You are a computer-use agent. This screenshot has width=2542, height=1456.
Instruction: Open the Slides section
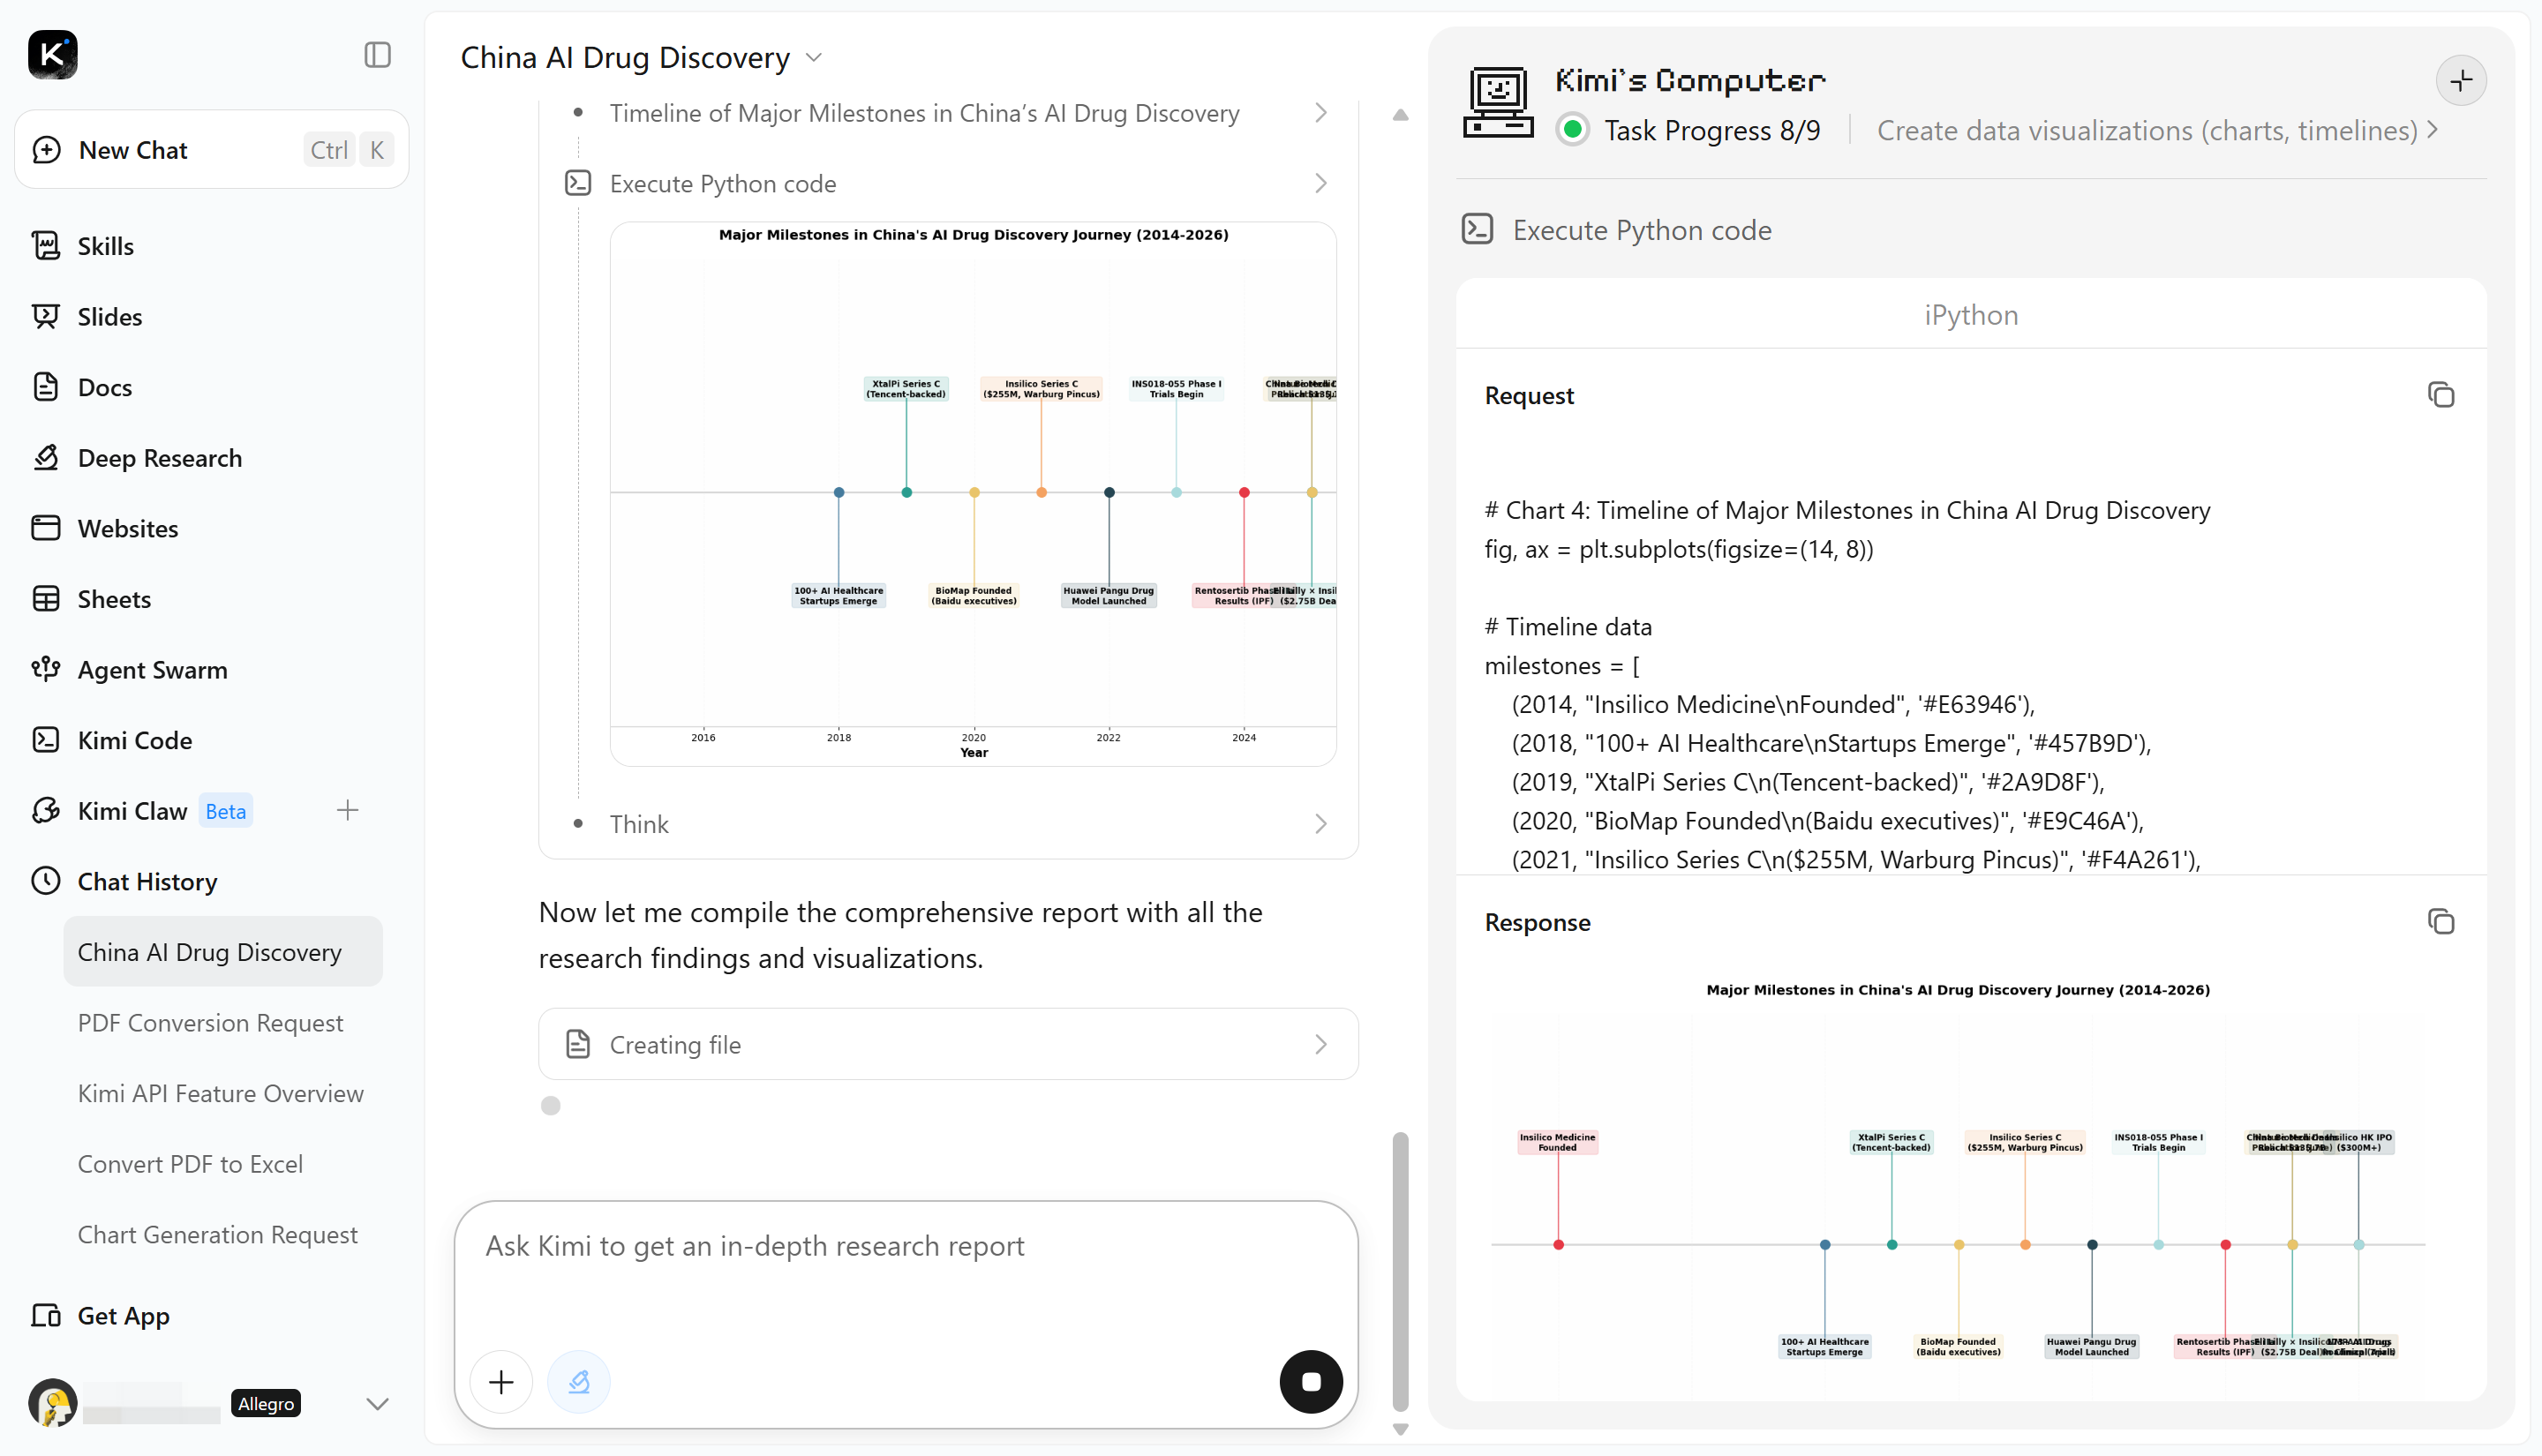point(110,316)
